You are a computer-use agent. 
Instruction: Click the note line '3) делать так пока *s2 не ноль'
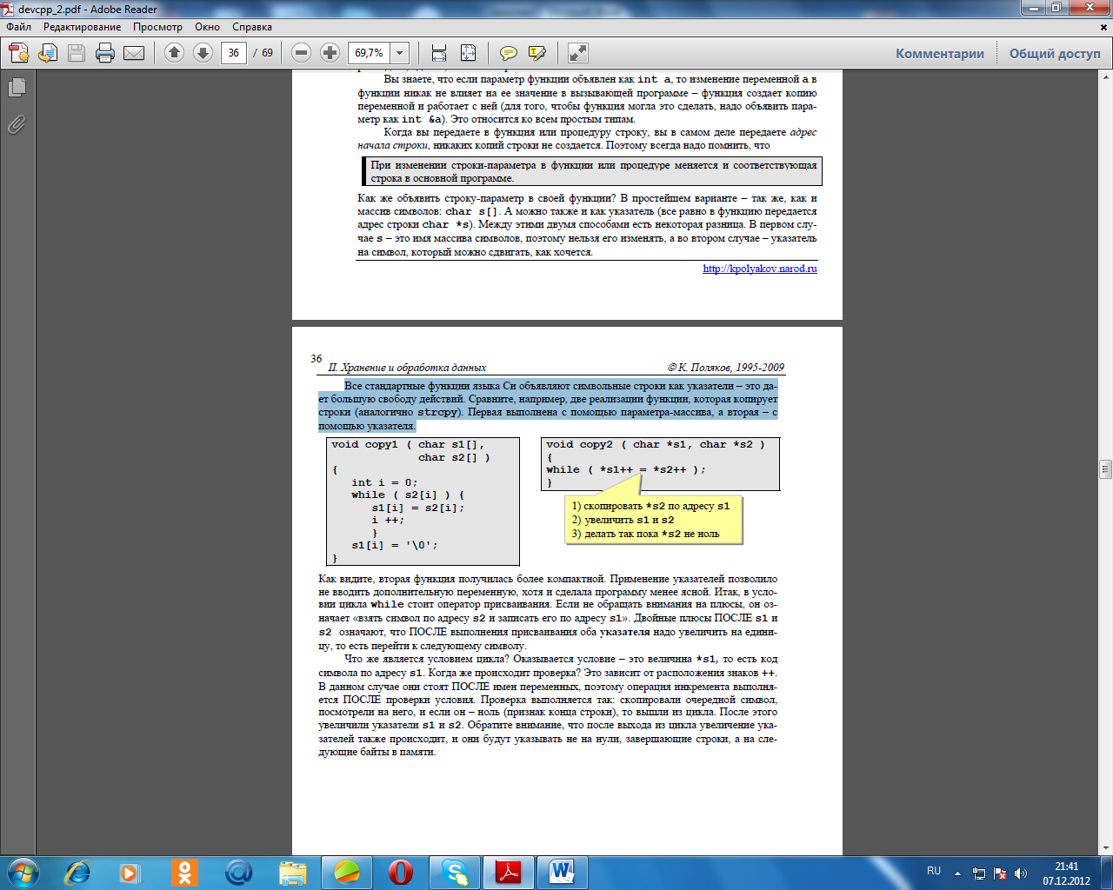[x=645, y=534]
